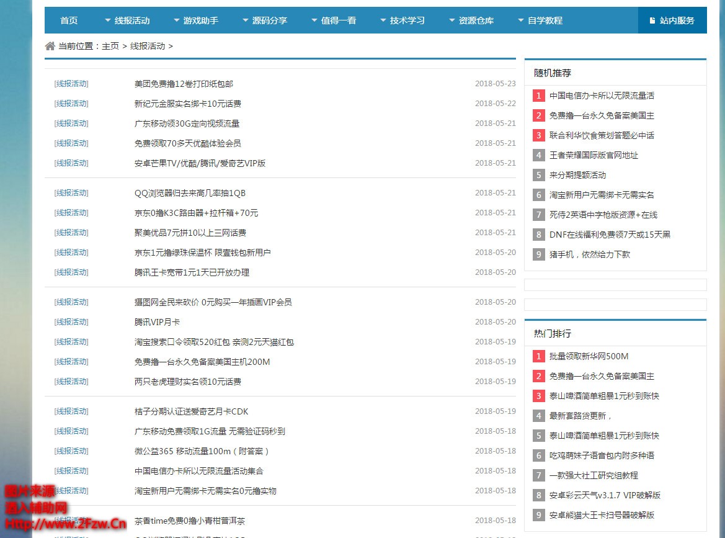Click the red number 2 badge in 热门排行
This screenshot has height=538, width=725.
(538, 376)
